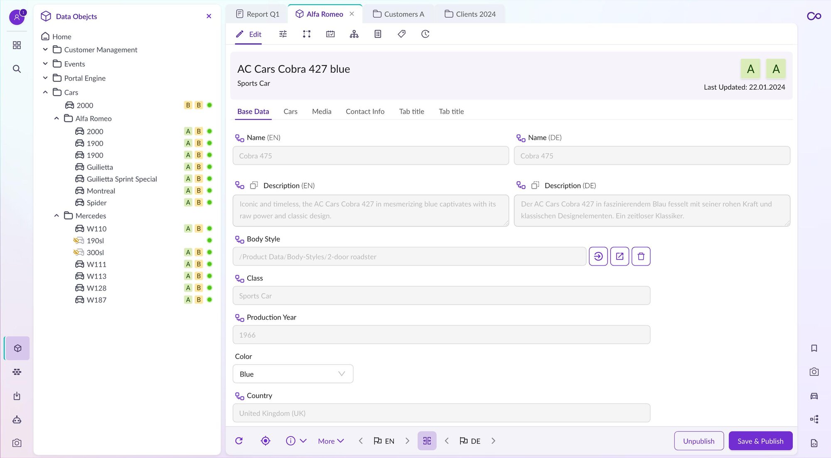Reload the object with refresh icon
This screenshot has width=831, height=458.
tap(239, 441)
